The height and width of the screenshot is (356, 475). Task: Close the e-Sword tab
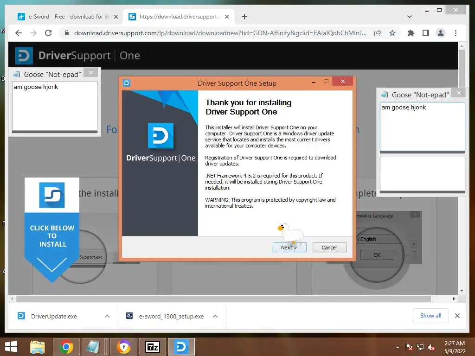[x=116, y=17]
